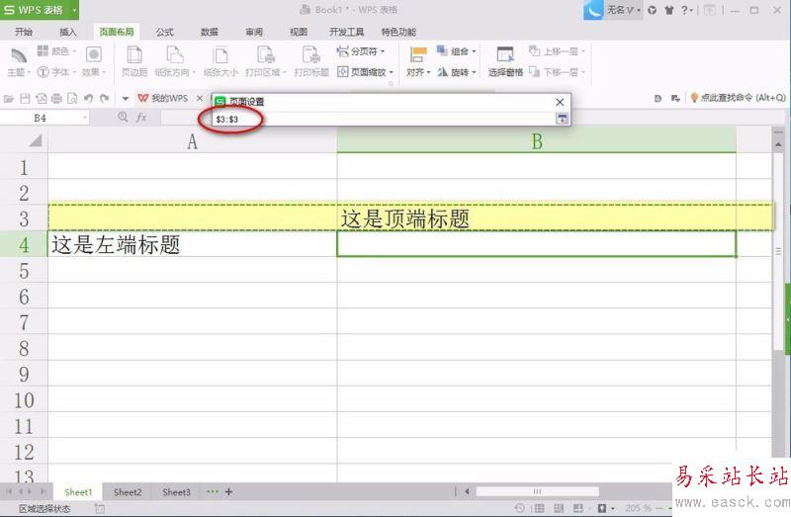Switch to the 开始 tab
This screenshot has height=517, width=791.
[x=24, y=32]
